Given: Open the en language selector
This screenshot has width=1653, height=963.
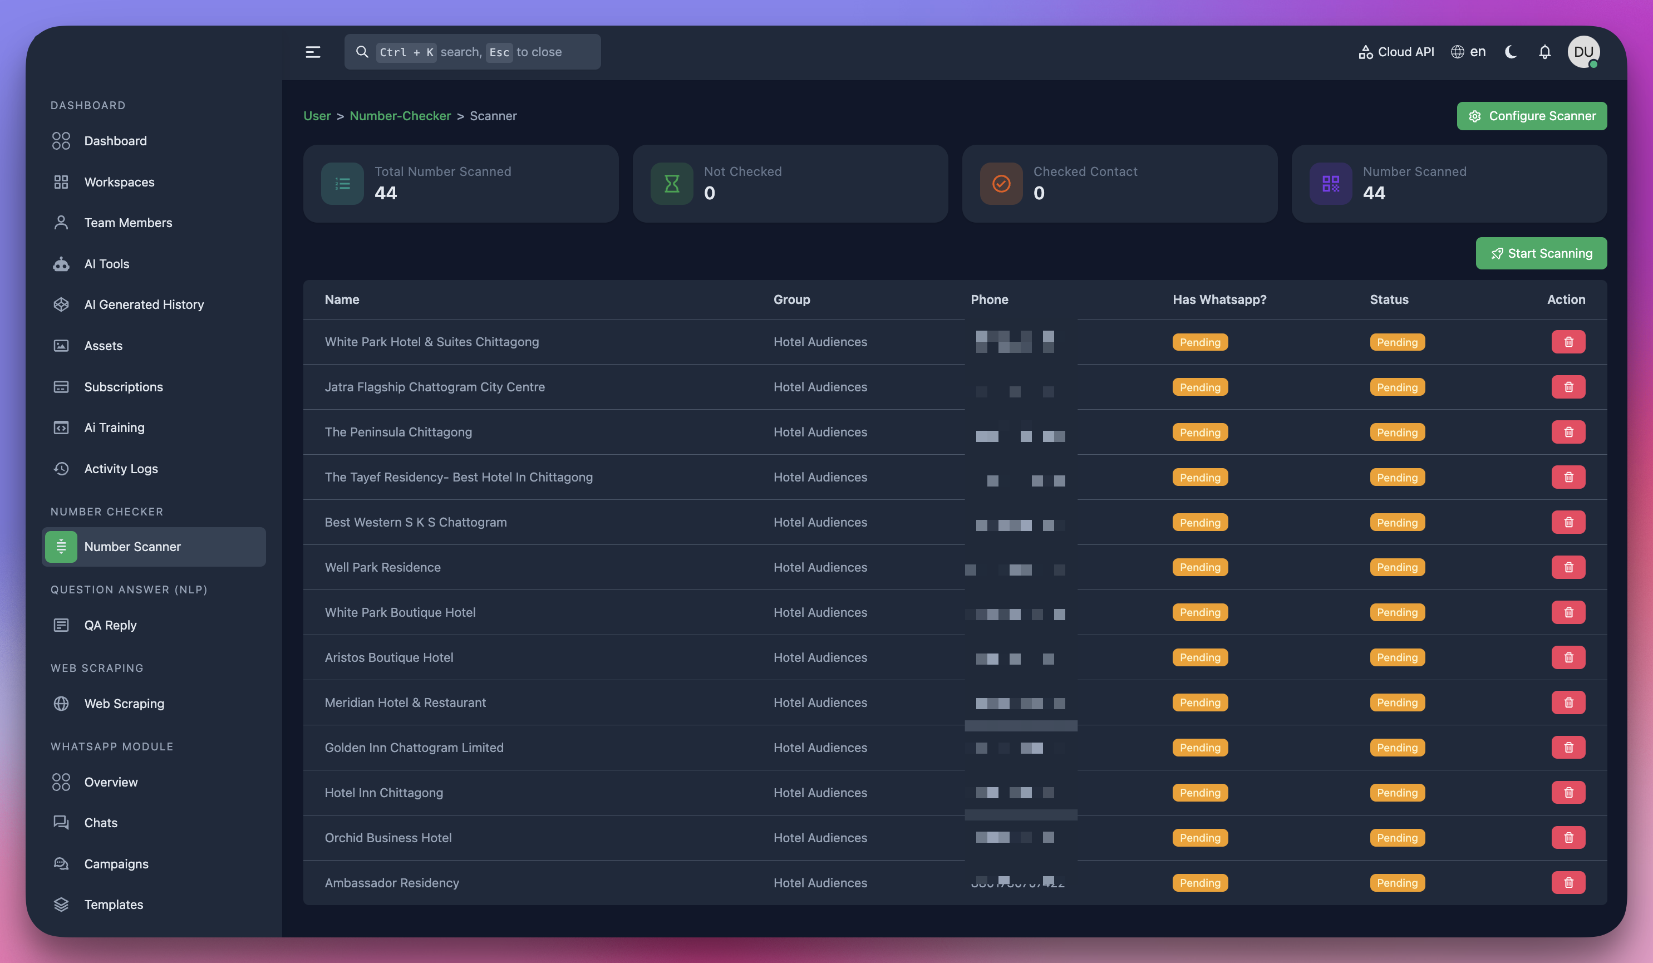Looking at the screenshot, I should click(1468, 52).
